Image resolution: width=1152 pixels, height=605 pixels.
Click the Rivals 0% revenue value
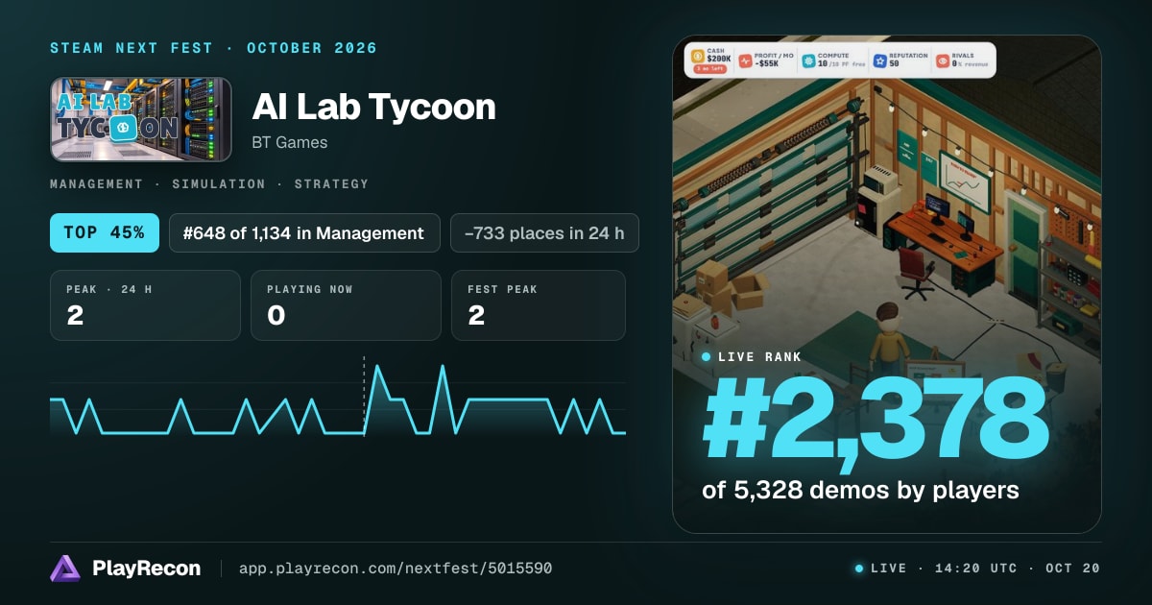point(970,63)
